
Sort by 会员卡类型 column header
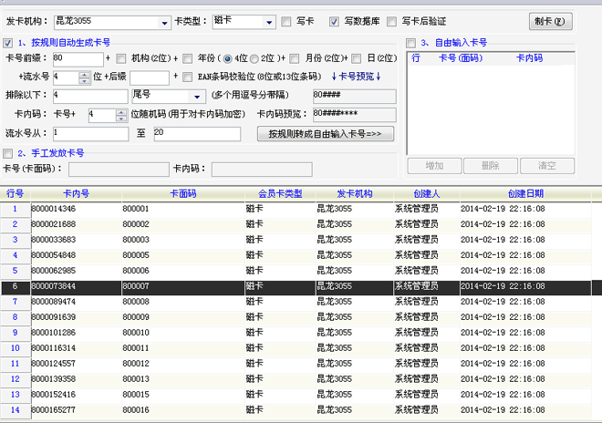click(280, 194)
